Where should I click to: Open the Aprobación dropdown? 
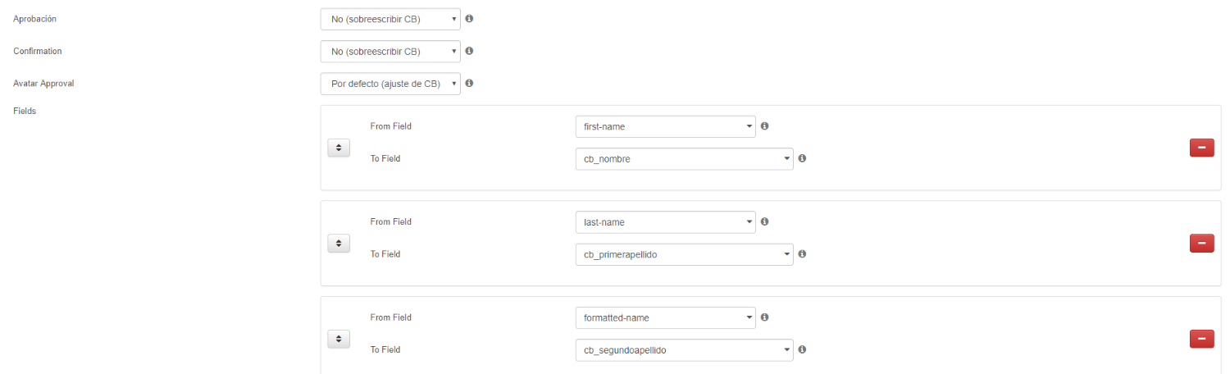tap(390, 19)
